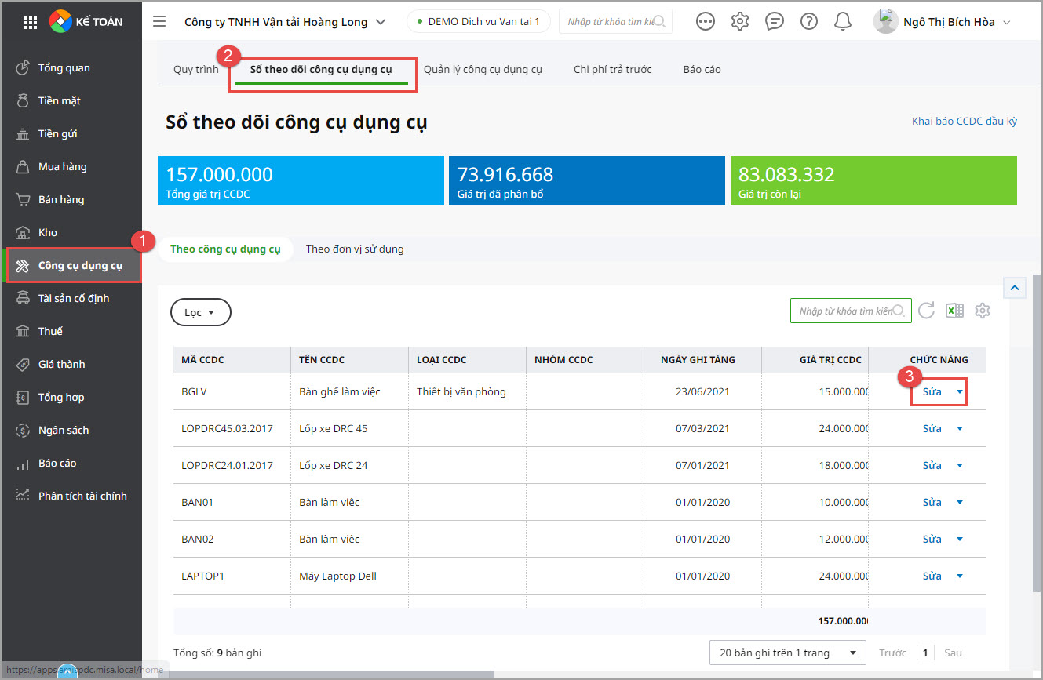1043x680 pixels.
Task: Switch to Quản lý công cụ dụng cụ tab
Action: [483, 69]
